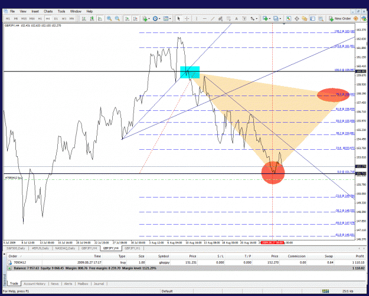Pick the horizontal line drawing tool
Viewport: 369px width, 296px height.
tap(204, 18)
